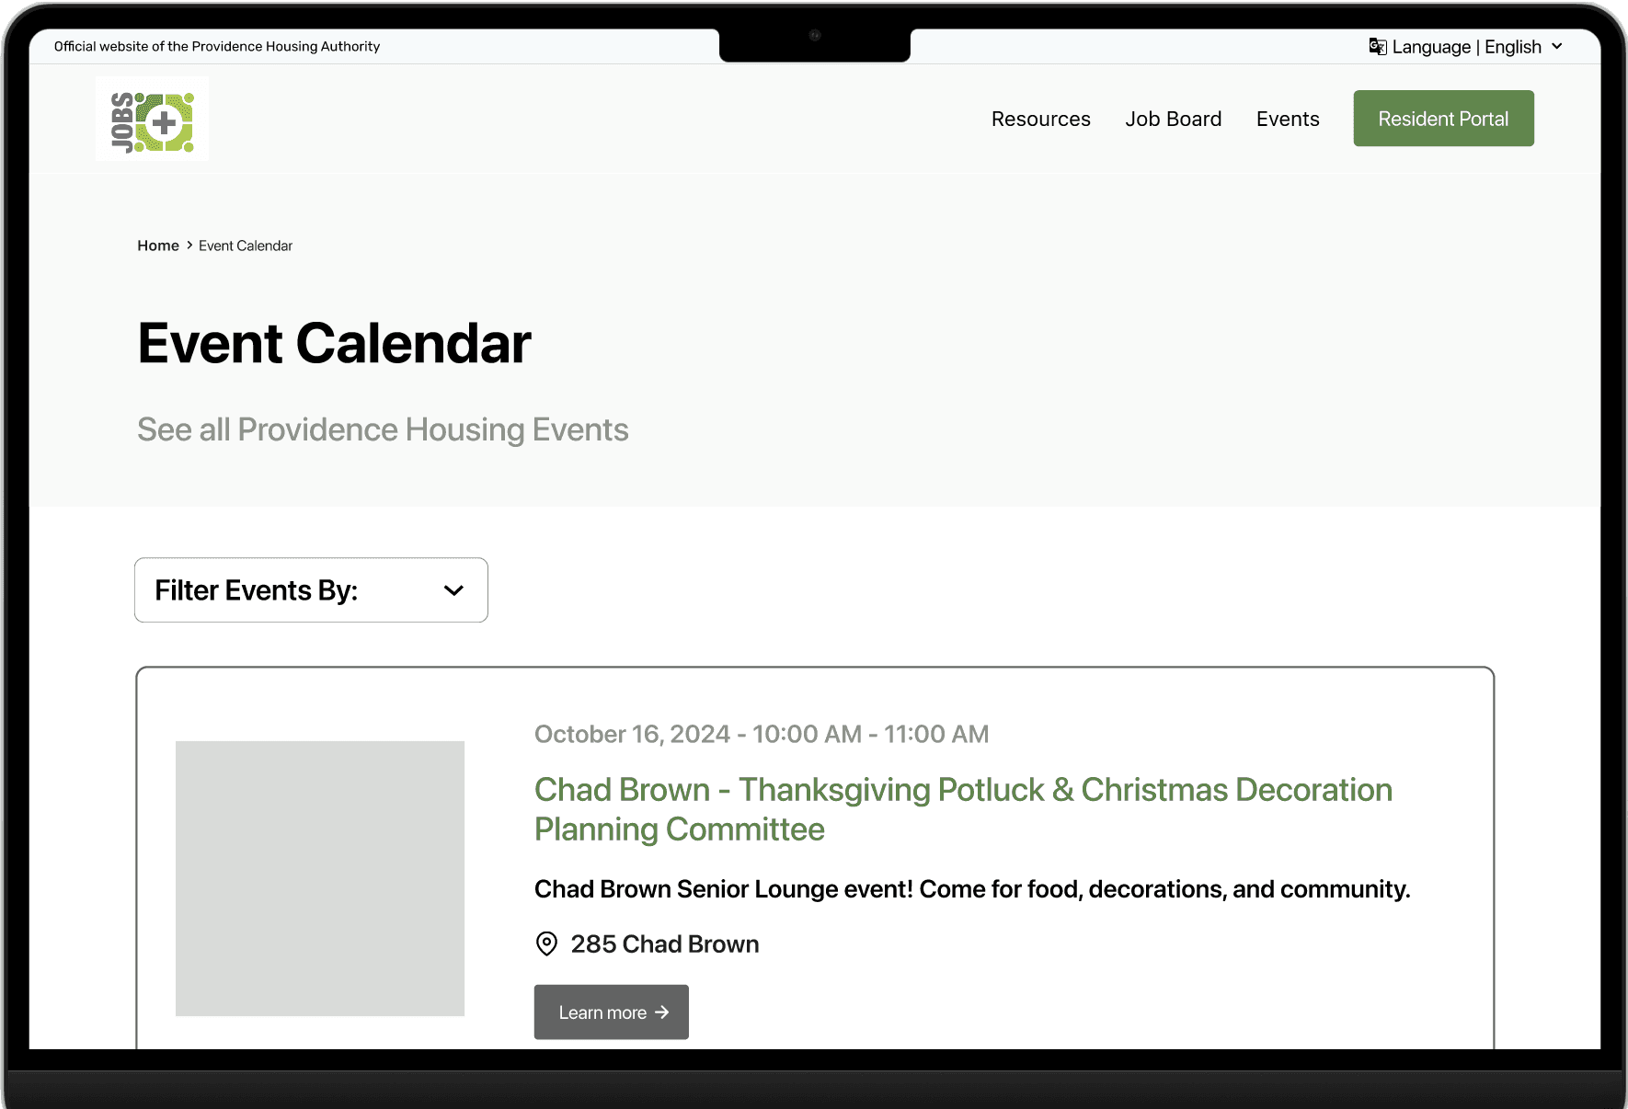Click the Language | English label

pyautogui.click(x=1467, y=47)
